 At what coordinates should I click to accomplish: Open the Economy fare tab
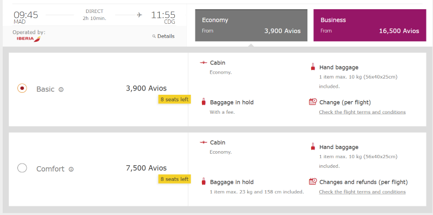point(251,25)
